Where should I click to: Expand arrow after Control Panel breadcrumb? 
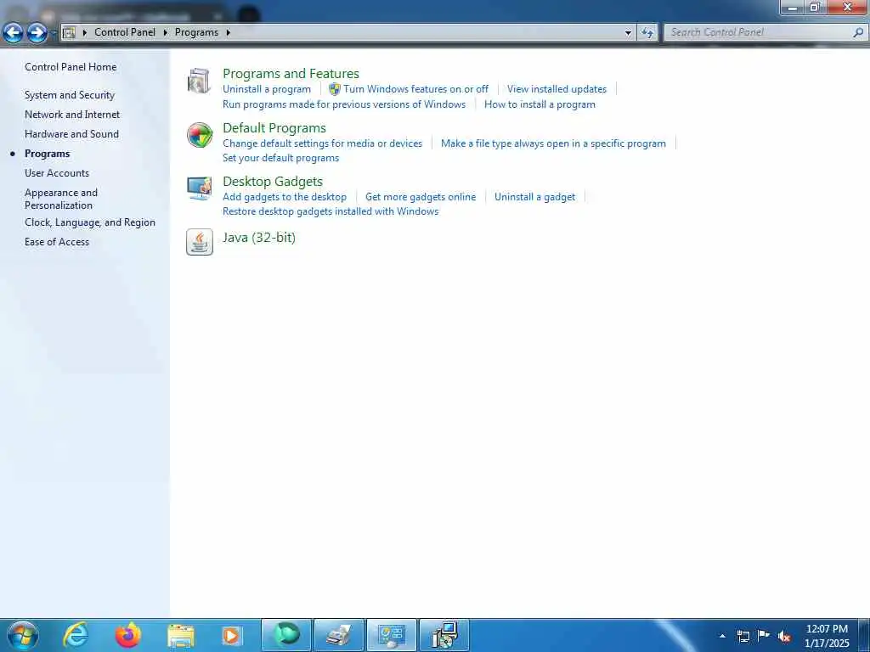tap(166, 33)
